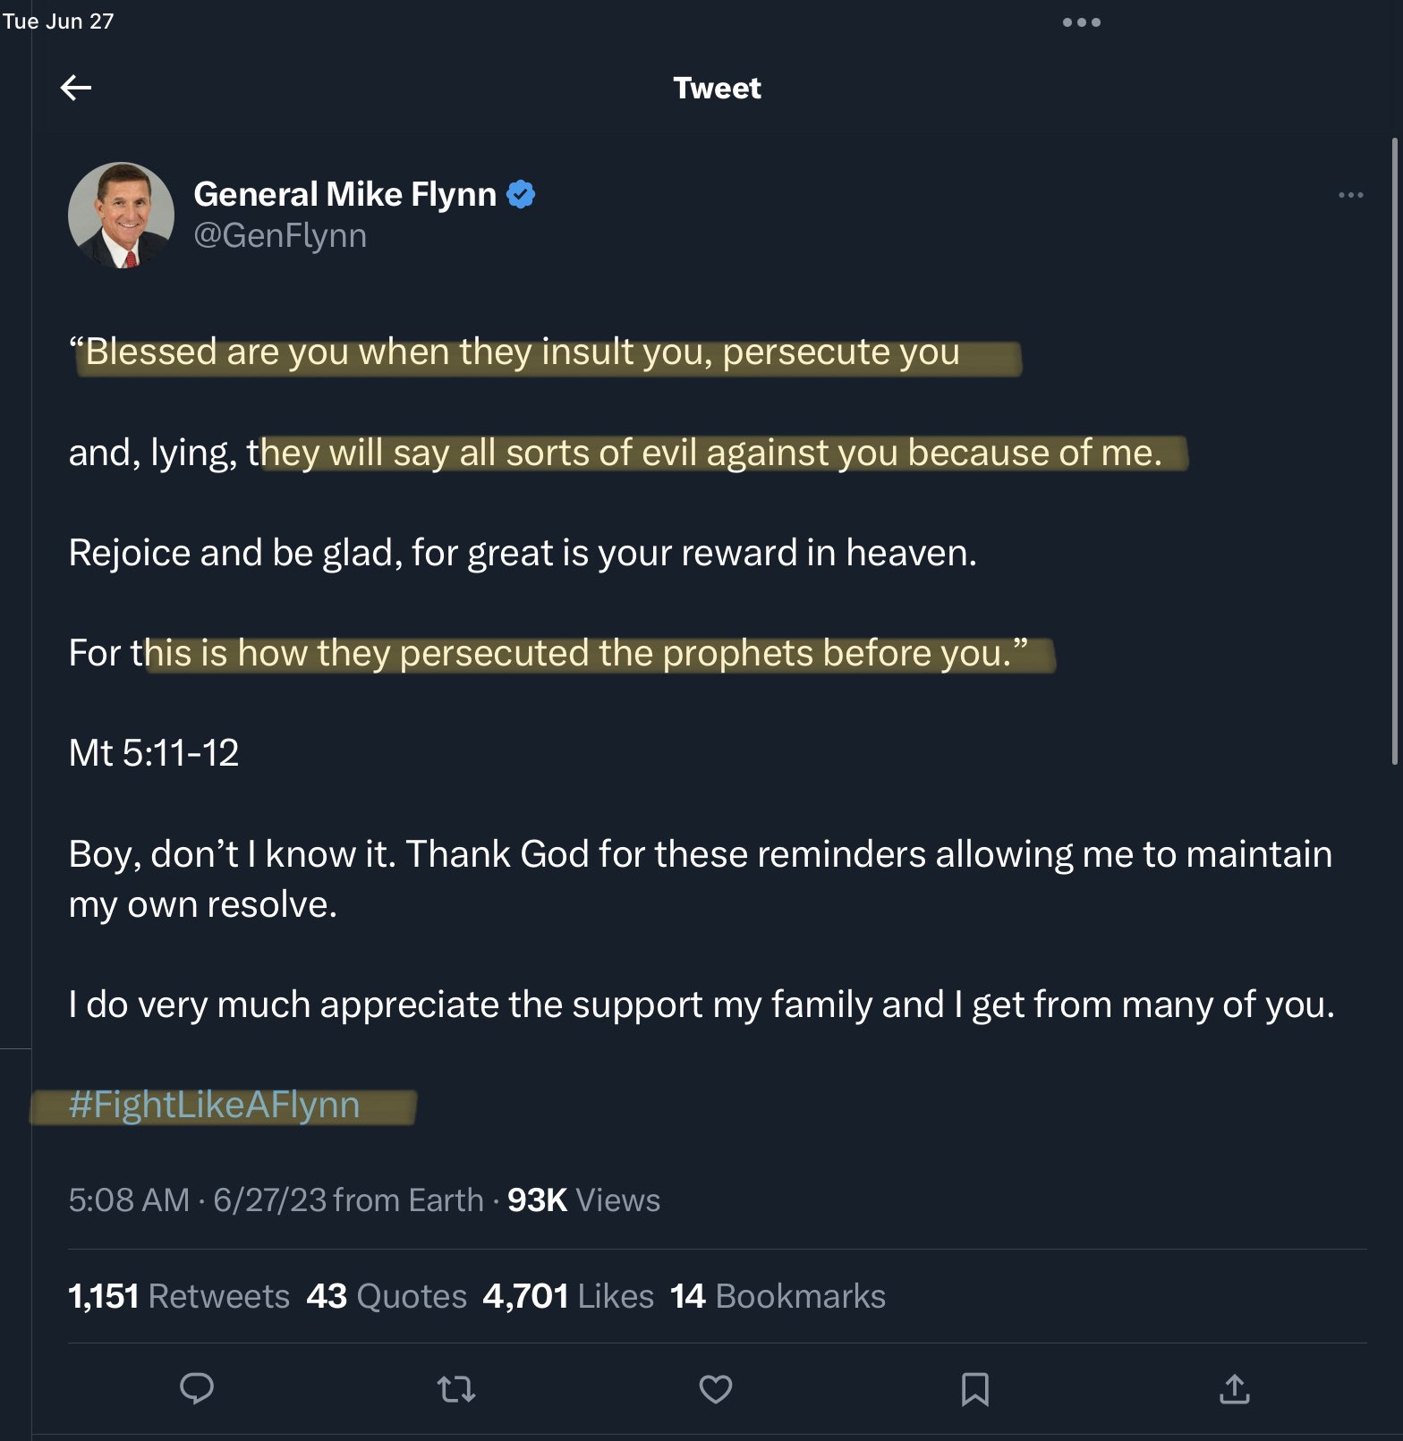Open the #FightLikeAFlynn hashtag
Image resolution: width=1403 pixels, height=1441 pixels.
(x=214, y=1105)
